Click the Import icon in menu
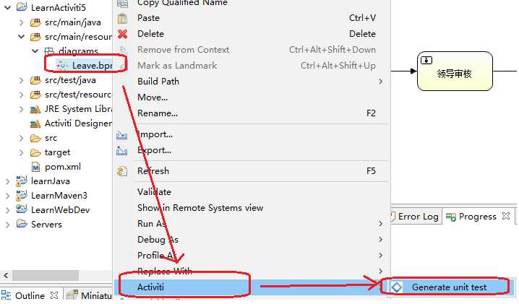The height and width of the screenshot is (304, 519). coord(122,134)
